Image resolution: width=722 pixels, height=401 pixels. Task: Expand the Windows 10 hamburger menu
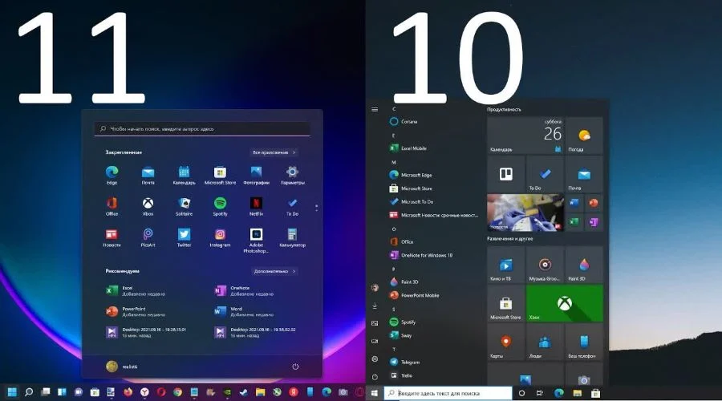point(375,110)
